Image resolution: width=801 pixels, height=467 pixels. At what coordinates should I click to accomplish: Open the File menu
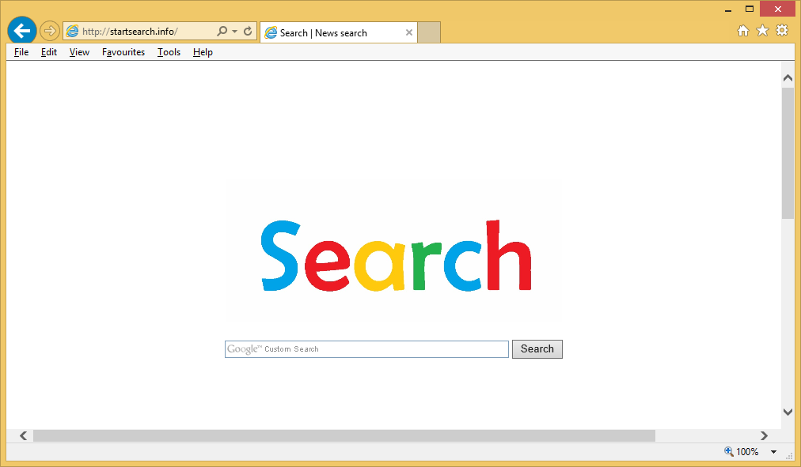(x=21, y=52)
